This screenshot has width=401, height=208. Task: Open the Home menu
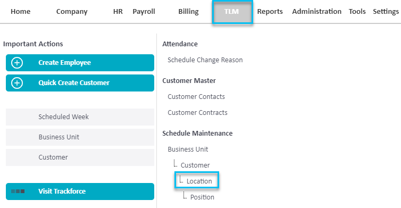point(20,12)
